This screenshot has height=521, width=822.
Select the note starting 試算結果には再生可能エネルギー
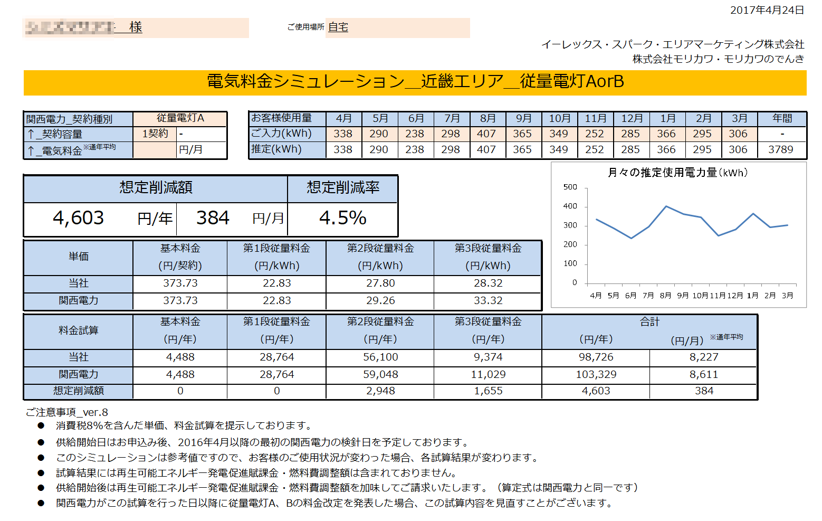tap(257, 473)
